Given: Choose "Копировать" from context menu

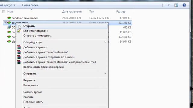Looking at the screenshot, I should (x=31, y=85).
